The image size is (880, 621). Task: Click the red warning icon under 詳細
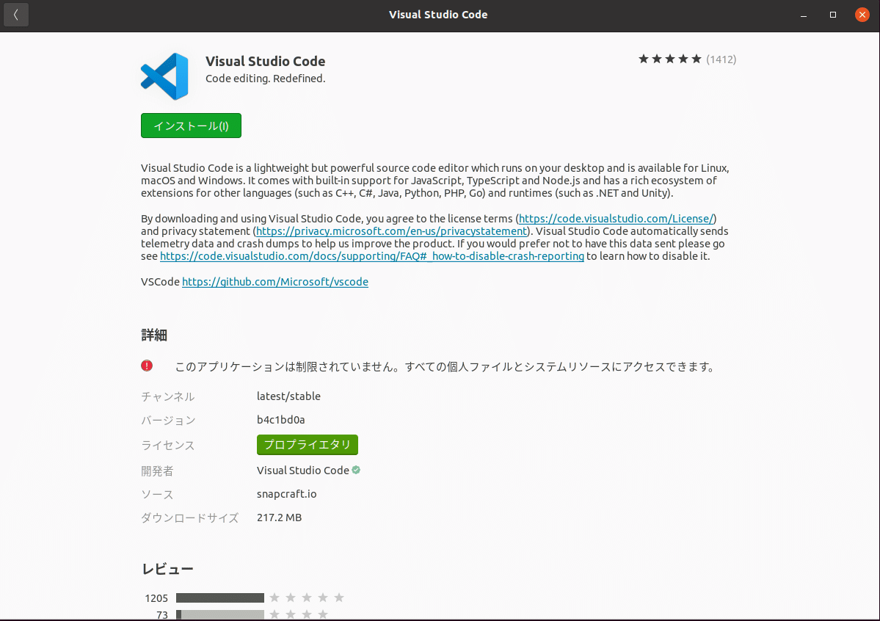(147, 366)
